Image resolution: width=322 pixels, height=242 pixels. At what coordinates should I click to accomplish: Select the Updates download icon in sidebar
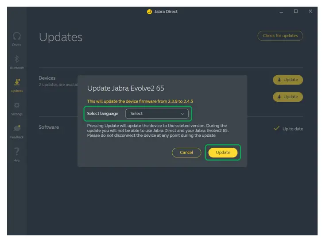[17, 82]
